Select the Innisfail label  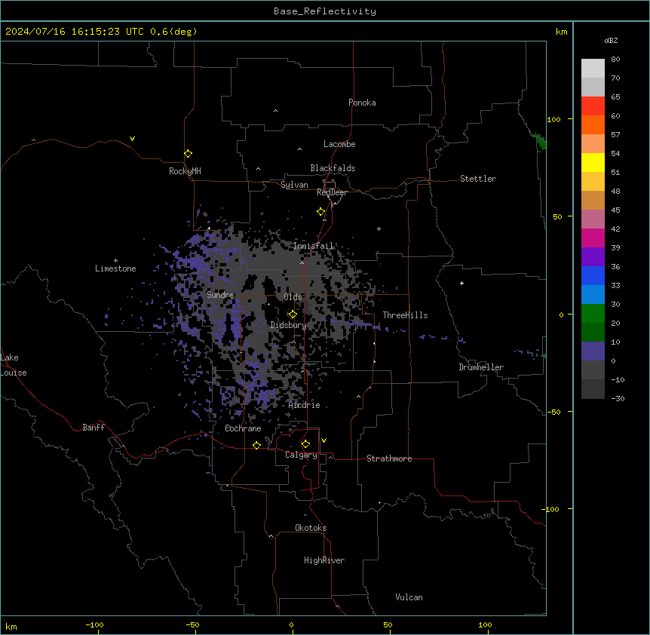[314, 246]
